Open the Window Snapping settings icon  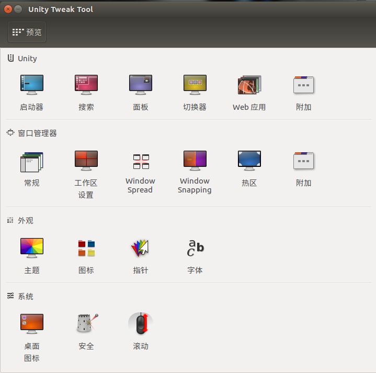click(x=195, y=161)
